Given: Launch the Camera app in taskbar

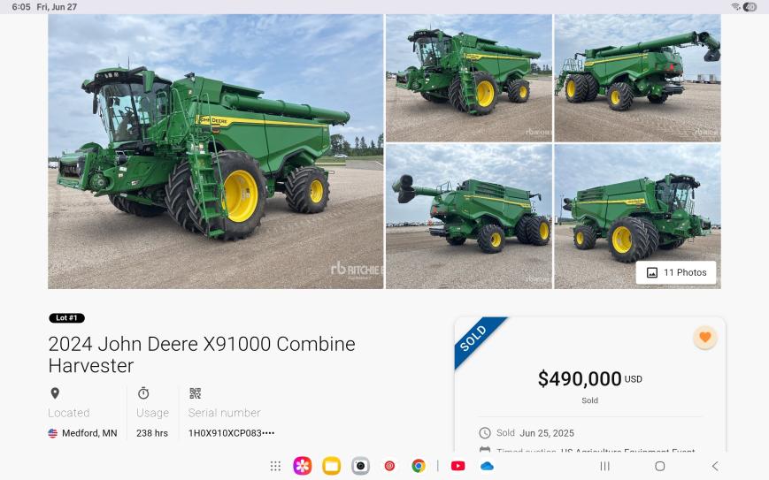Looking at the screenshot, I should coord(360,466).
